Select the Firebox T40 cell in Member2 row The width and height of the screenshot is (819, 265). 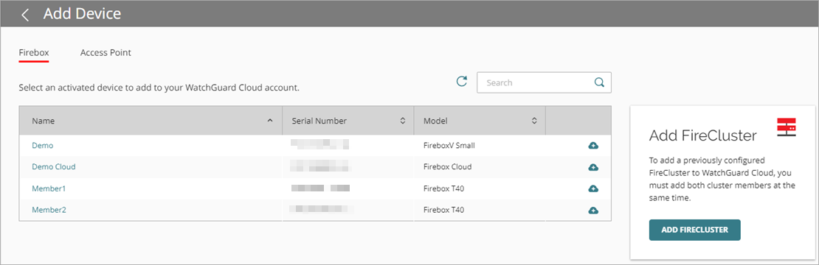(x=443, y=210)
